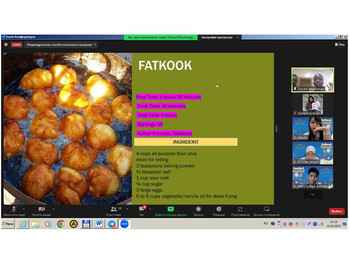Click the red Выйти leave button

(x=337, y=211)
